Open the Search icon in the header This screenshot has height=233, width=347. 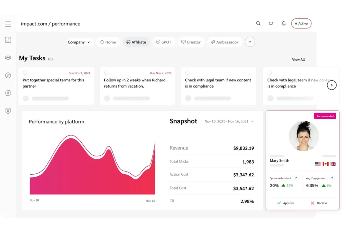(x=258, y=23)
